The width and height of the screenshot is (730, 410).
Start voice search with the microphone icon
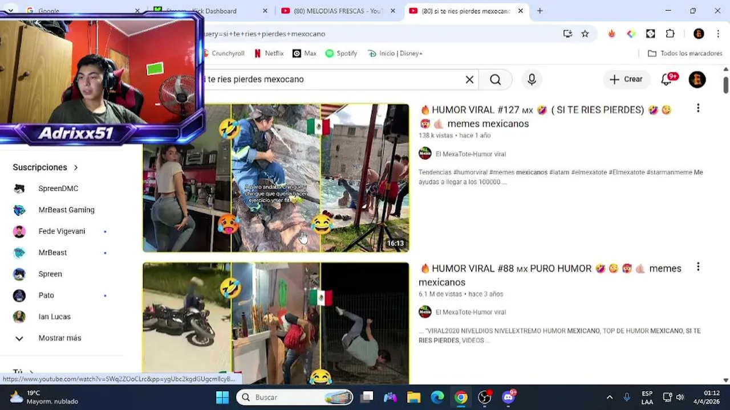point(532,80)
